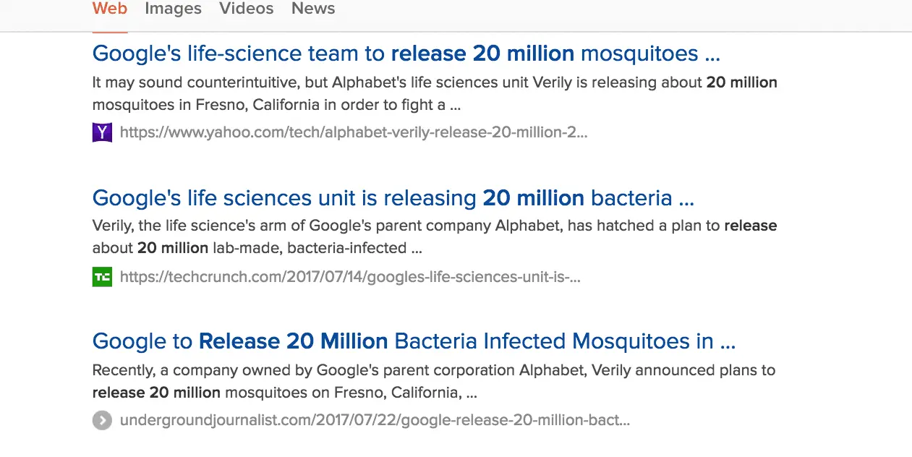Open "Google's life-science team to release" result
Image resolution: width=912 pixels, height=457 pixels.
click(x=406, y=54)
